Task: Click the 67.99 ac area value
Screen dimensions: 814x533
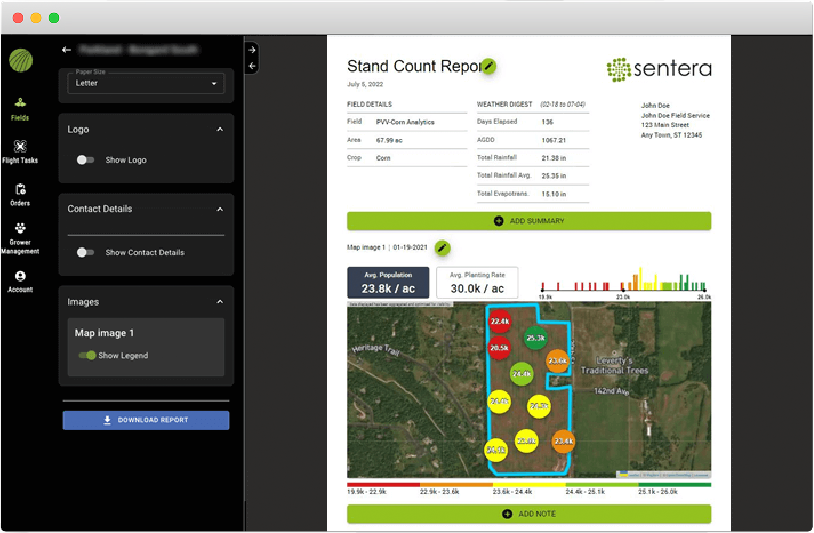Action: point(389,141)
